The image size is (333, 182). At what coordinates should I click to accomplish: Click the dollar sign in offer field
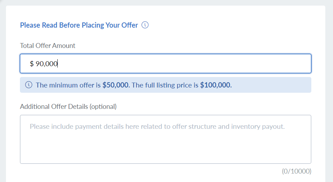[31, 64]
